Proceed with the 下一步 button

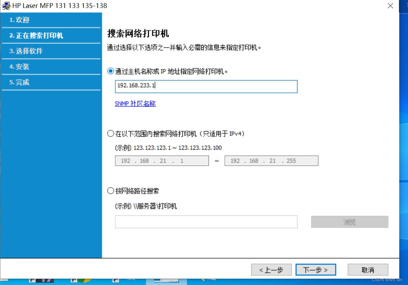click(316, 270)
